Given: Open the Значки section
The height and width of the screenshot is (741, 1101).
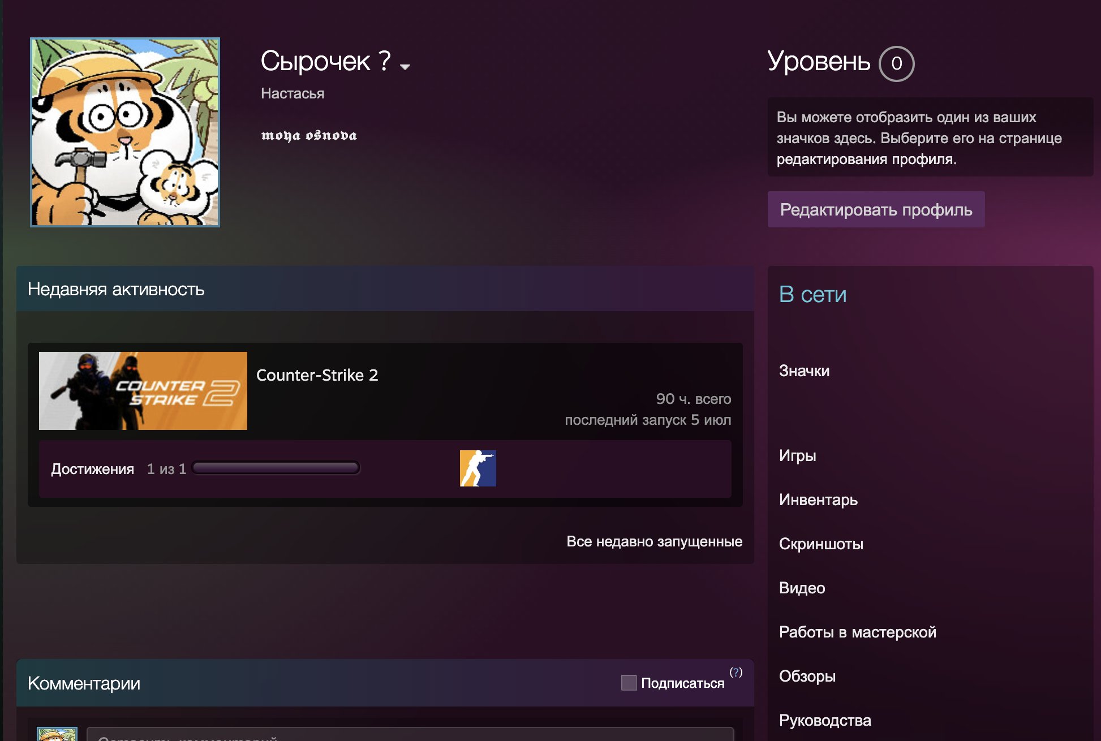Looking at the screenshot, I should click(x=804, y=371).
